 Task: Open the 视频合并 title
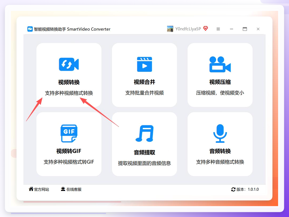(x=144, y=82)
